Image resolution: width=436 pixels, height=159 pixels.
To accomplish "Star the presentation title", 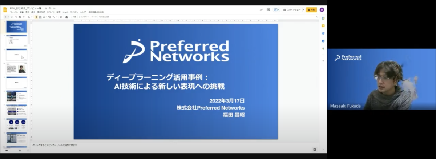I will [46, 8].
